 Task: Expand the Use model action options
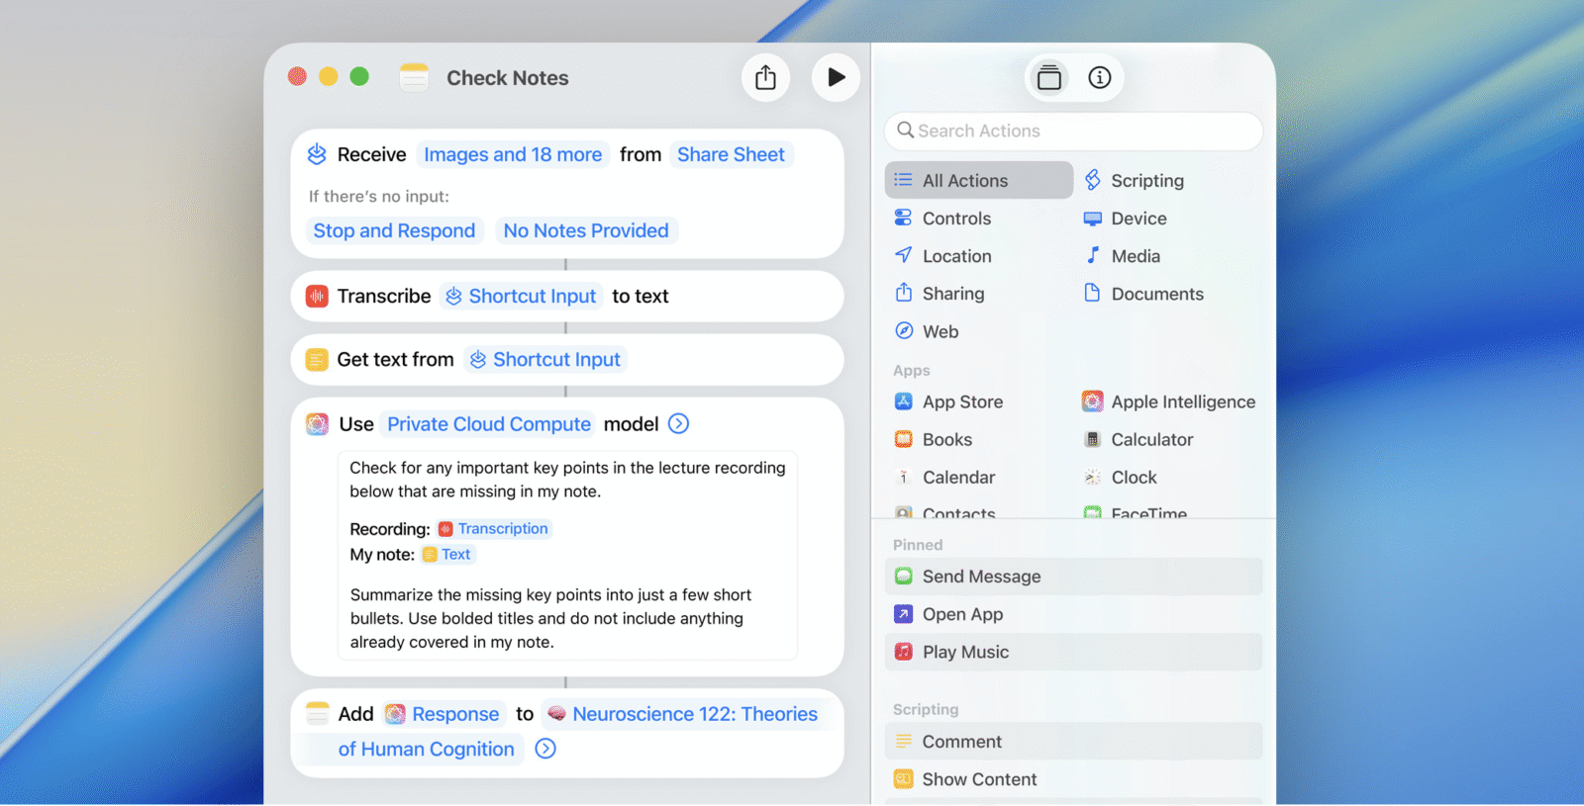click(x=679, y=424)
